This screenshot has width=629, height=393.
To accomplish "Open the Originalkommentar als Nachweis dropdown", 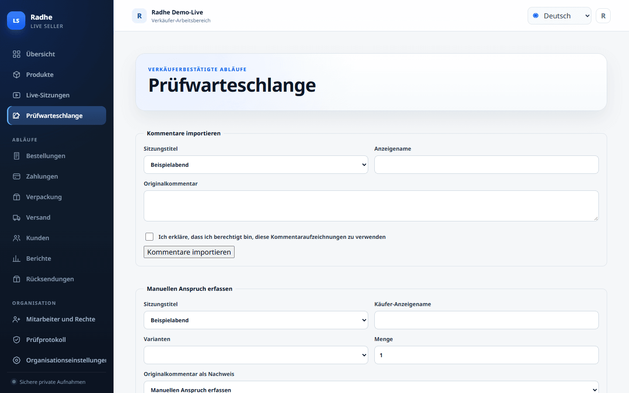I will (x=371, y=387).
